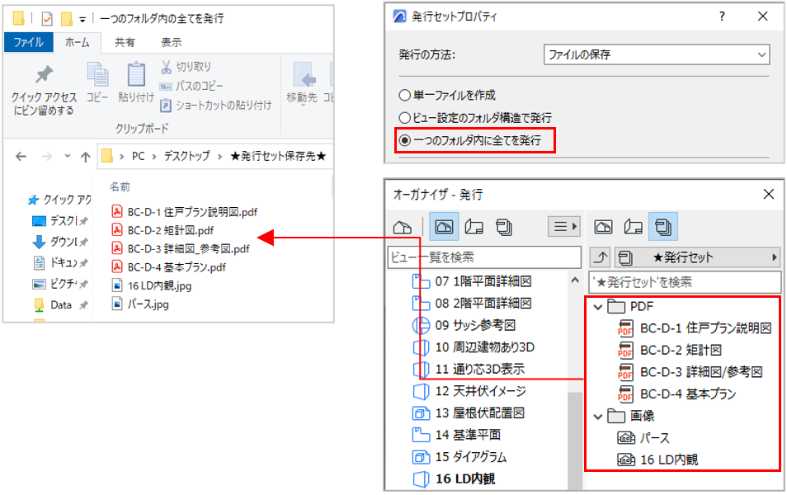
Task: Open BC-D-1 住戸プラン説明図.pdf file
Action: (x=185, y=212)
